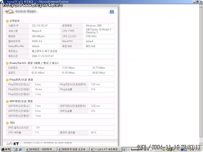Open the Windows Start (시작) button

tap(6, 149)
